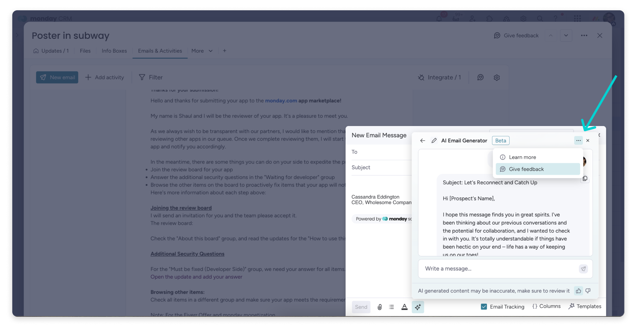Go to the previous item with the up chevron
This screenshot has width=637, height=327.
click(551, 35)
